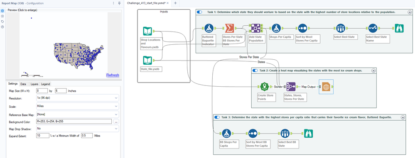Open the Scale dropdown set to Miles
Image resolution: width=415 pixels, height=158 pixels.
pyautogui.click(x=77, y=106)
